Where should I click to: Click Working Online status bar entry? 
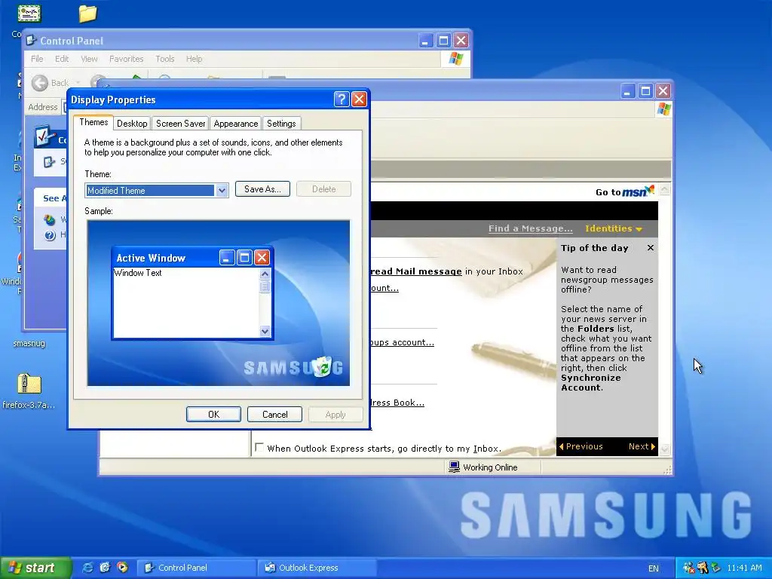[483, 467]
